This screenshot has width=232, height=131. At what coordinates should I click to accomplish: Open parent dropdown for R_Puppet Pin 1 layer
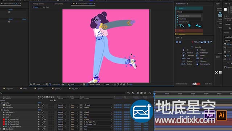(x=98, y=124)
